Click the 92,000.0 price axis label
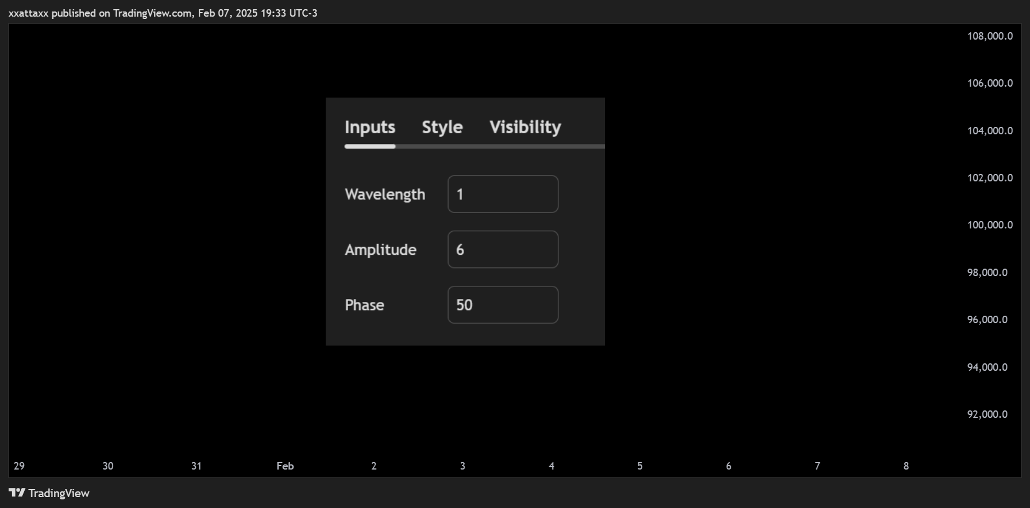Screen dimensions: 1030x508 tap(987, 414)
